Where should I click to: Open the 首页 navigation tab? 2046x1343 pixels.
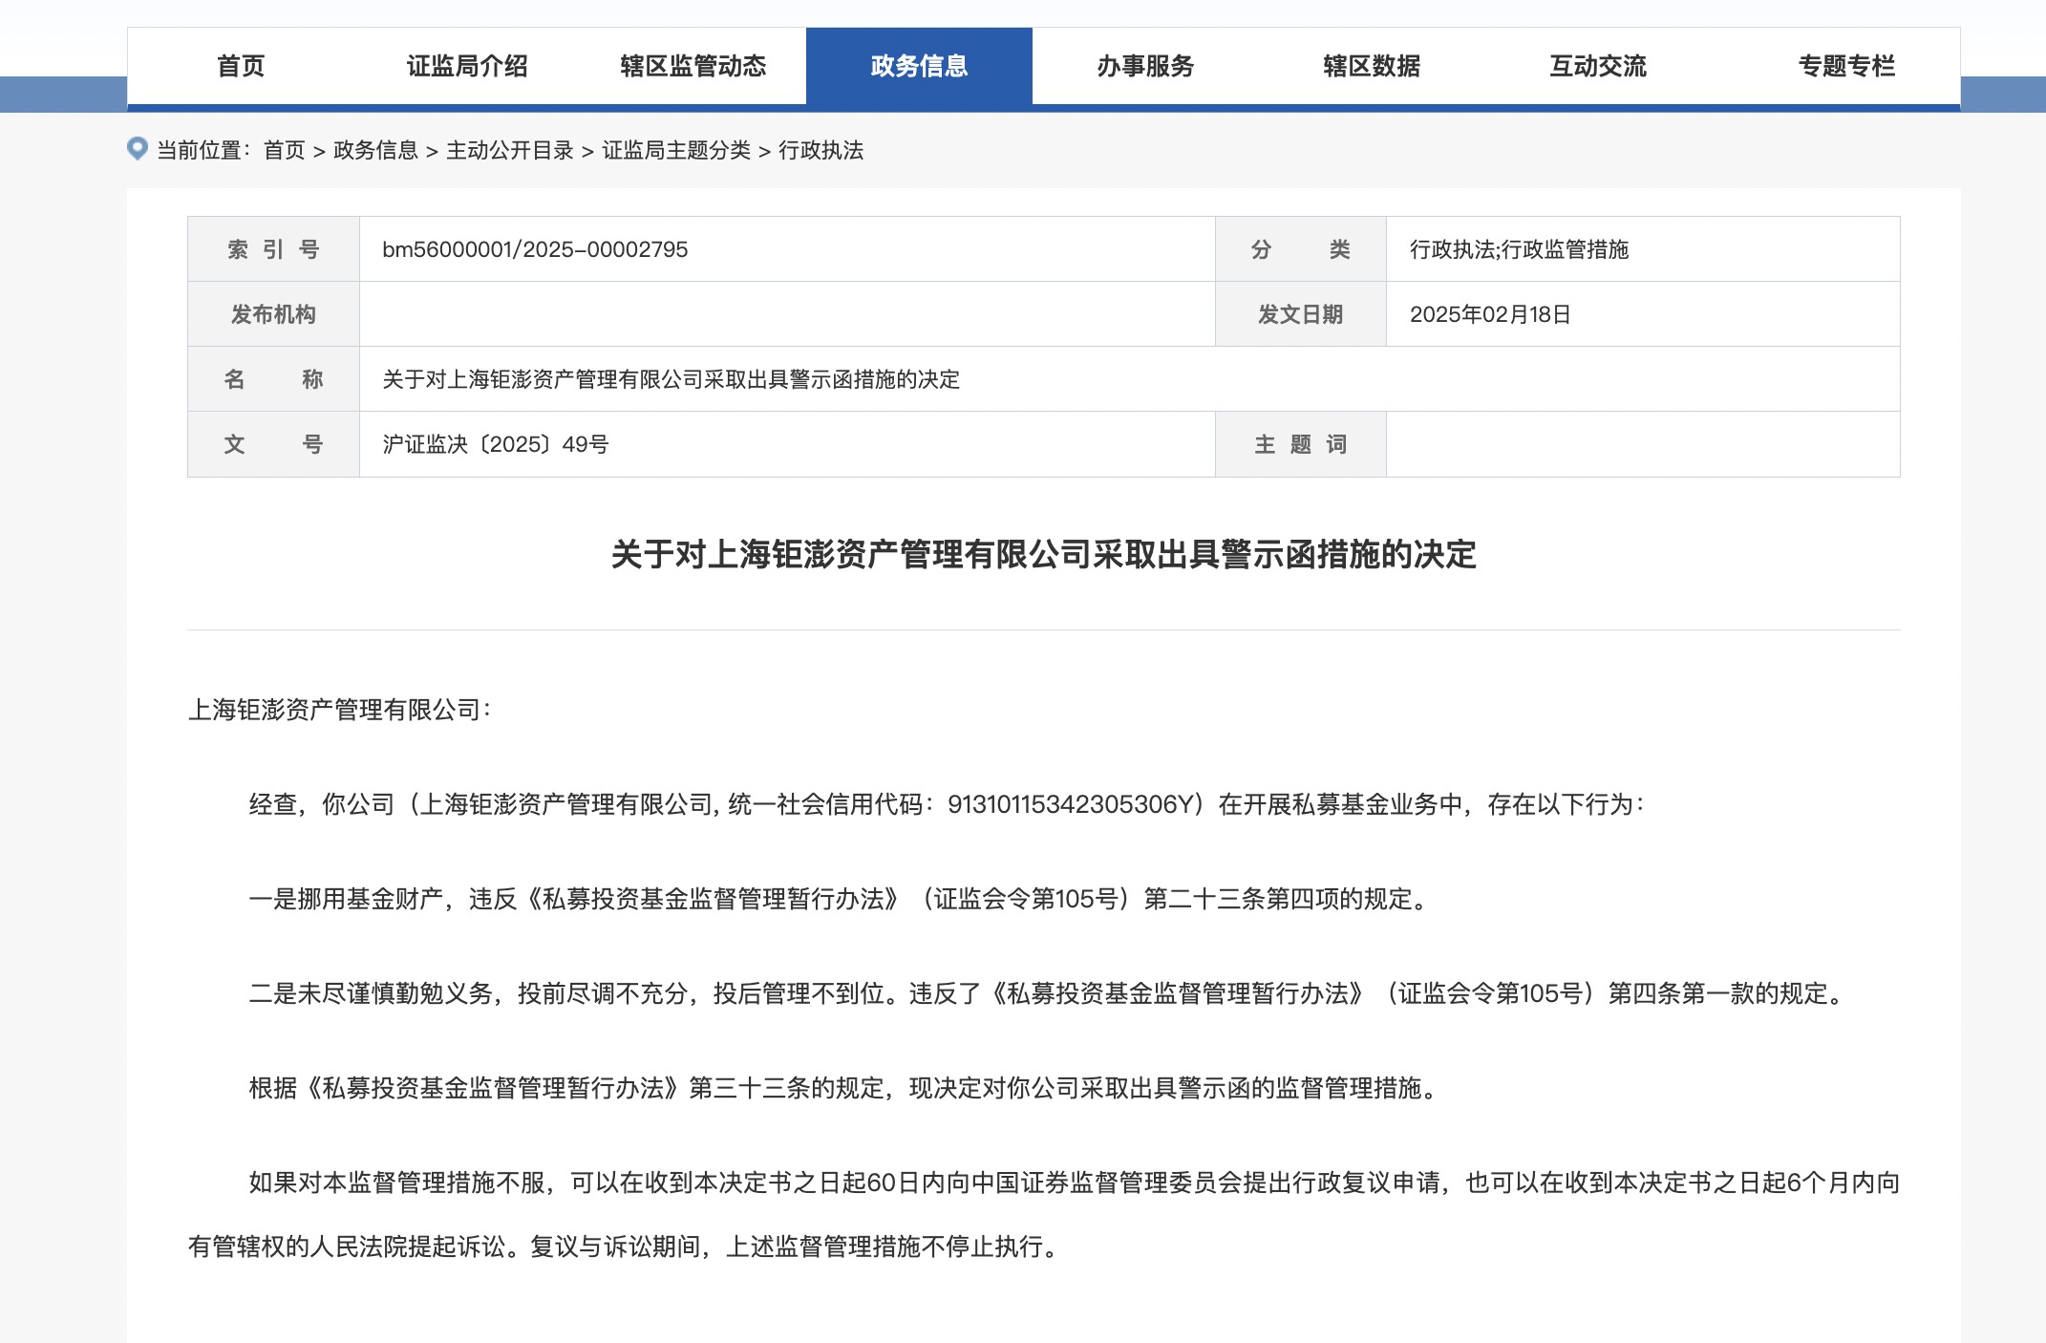(x=240, y=66)
